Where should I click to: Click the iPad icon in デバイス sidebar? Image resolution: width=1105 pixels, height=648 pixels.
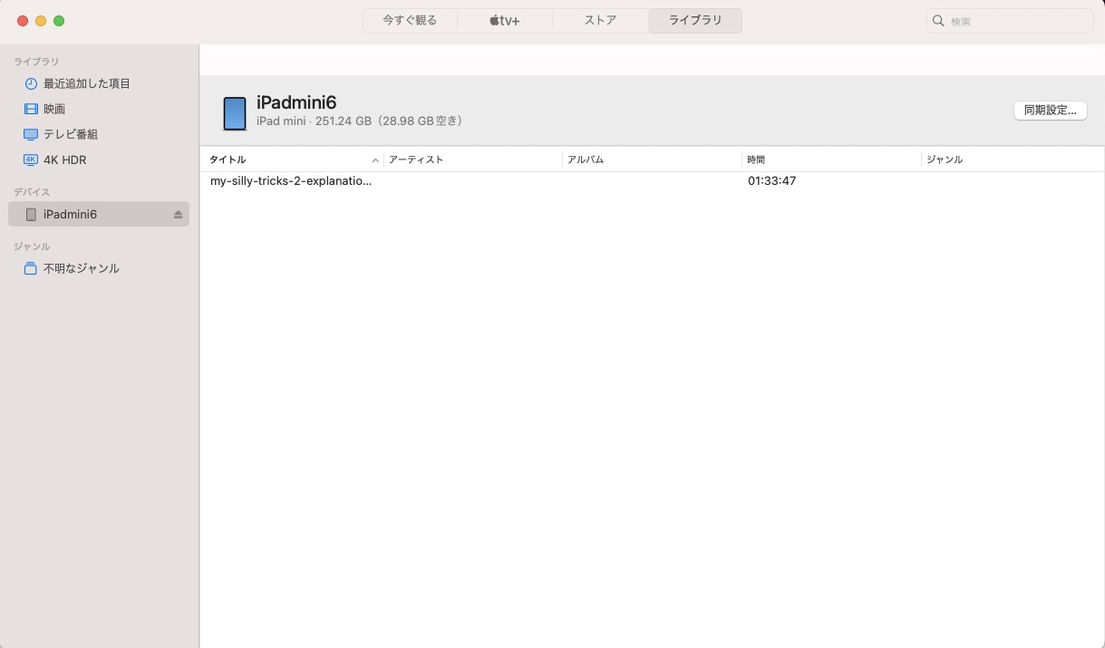pyautogui.click(x=31, y=215)
